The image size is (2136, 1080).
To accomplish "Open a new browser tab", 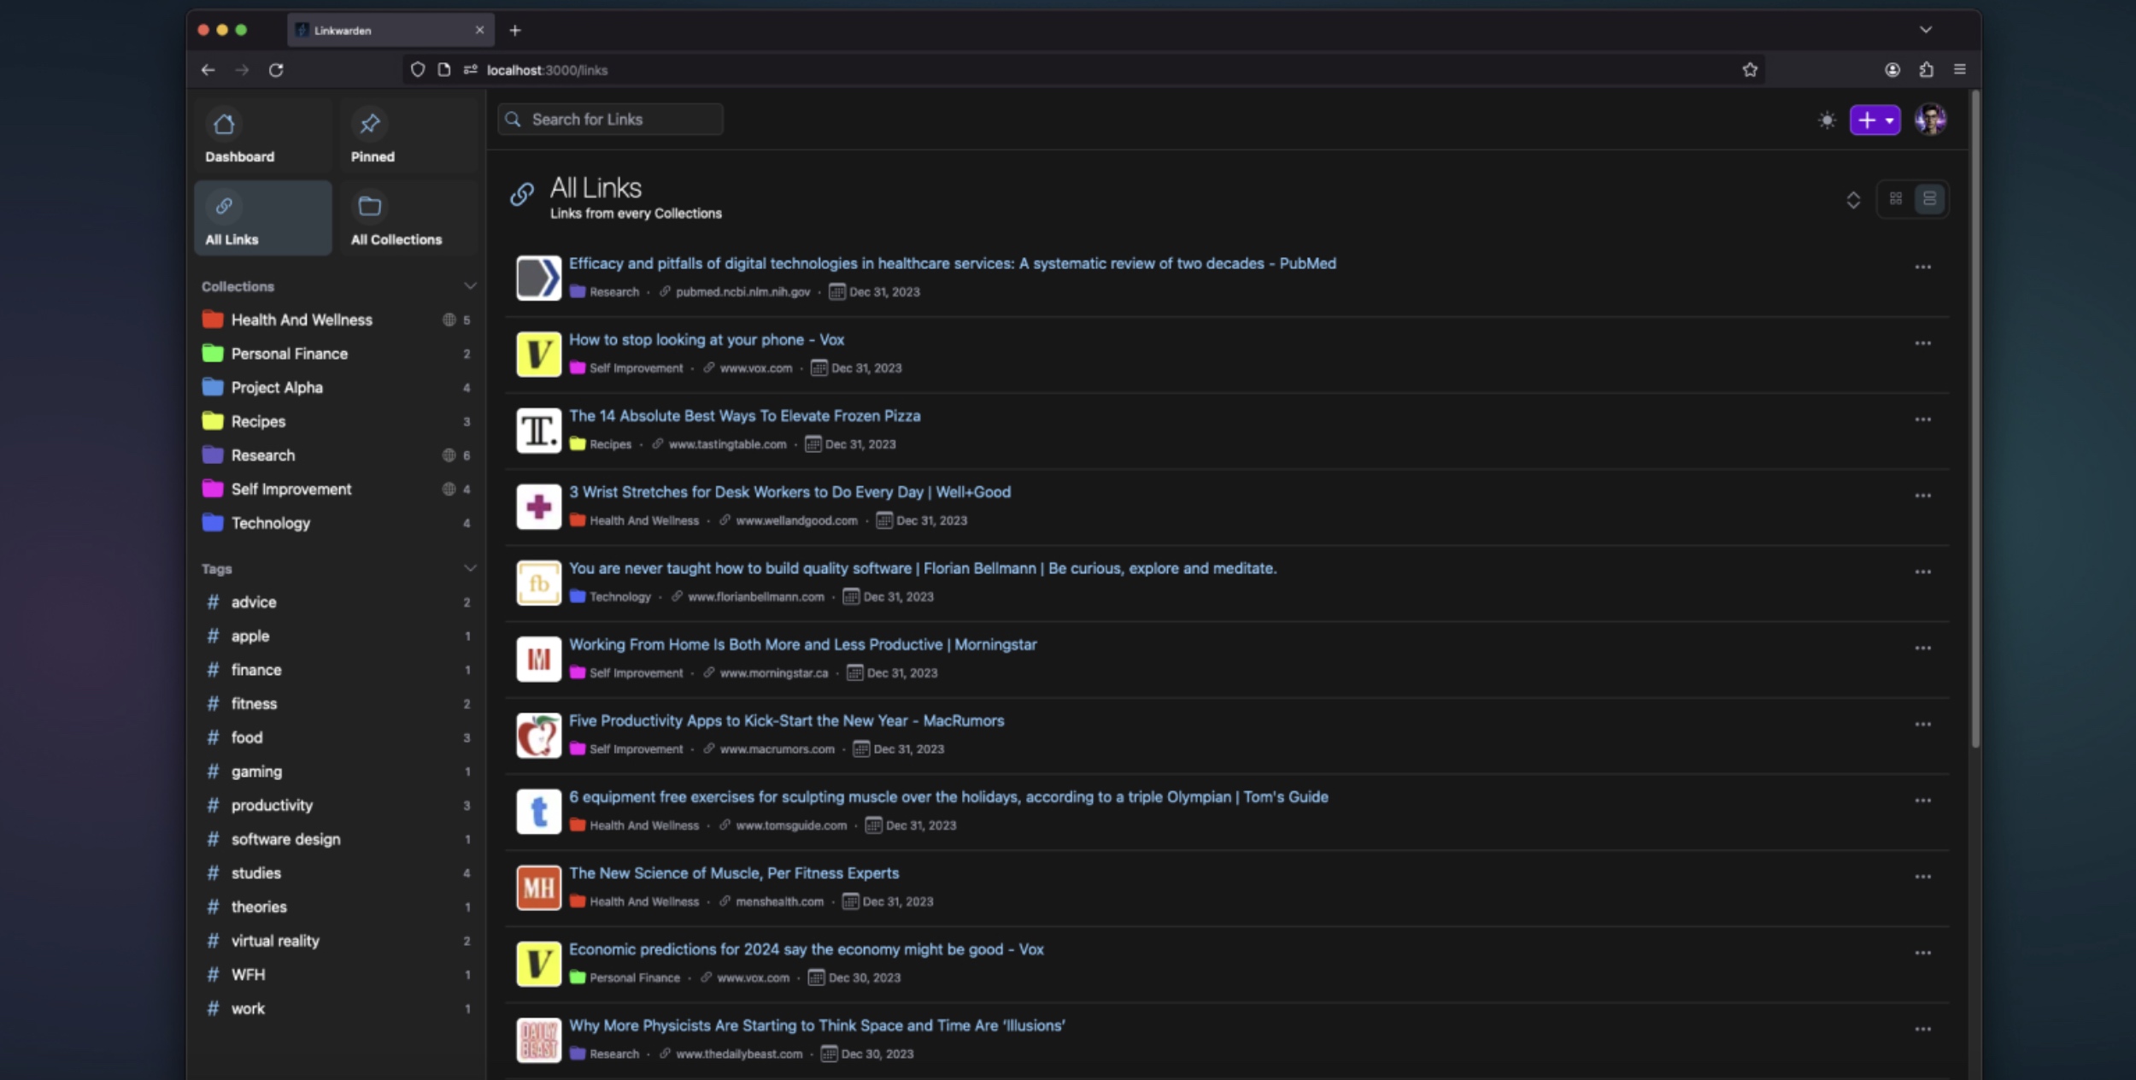I will pyautogui.click(x=515, y=31).
